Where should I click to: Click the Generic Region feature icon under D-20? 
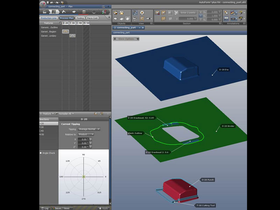(x=65, y=31)
